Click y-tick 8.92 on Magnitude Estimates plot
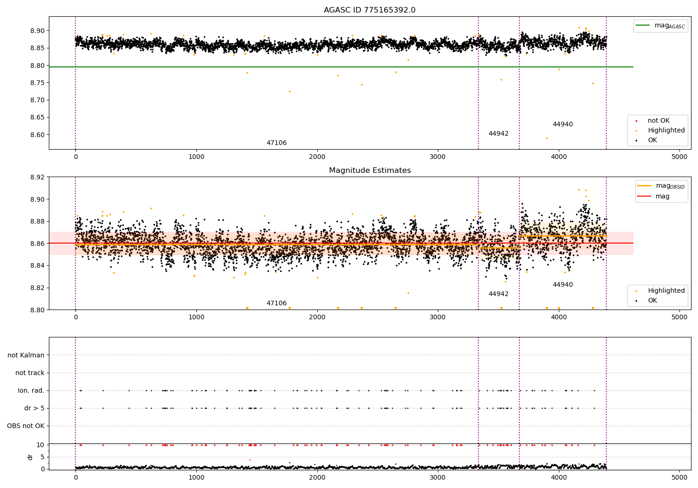 point(38,177)
